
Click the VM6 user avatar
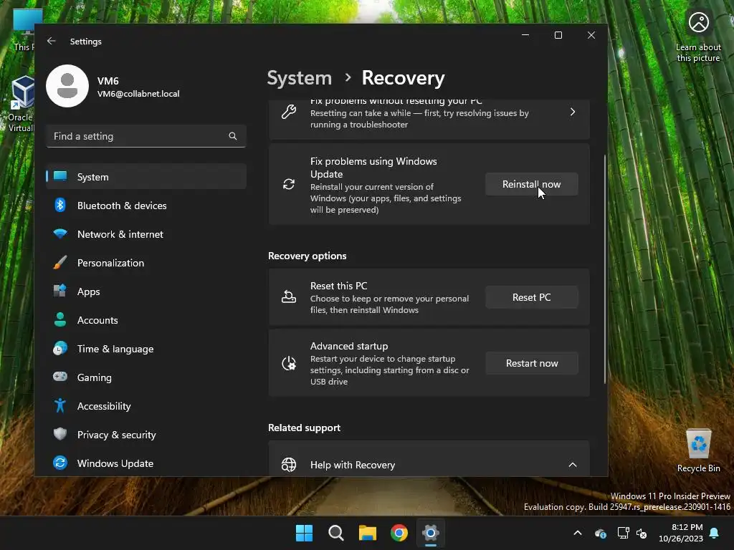[67, 86]
